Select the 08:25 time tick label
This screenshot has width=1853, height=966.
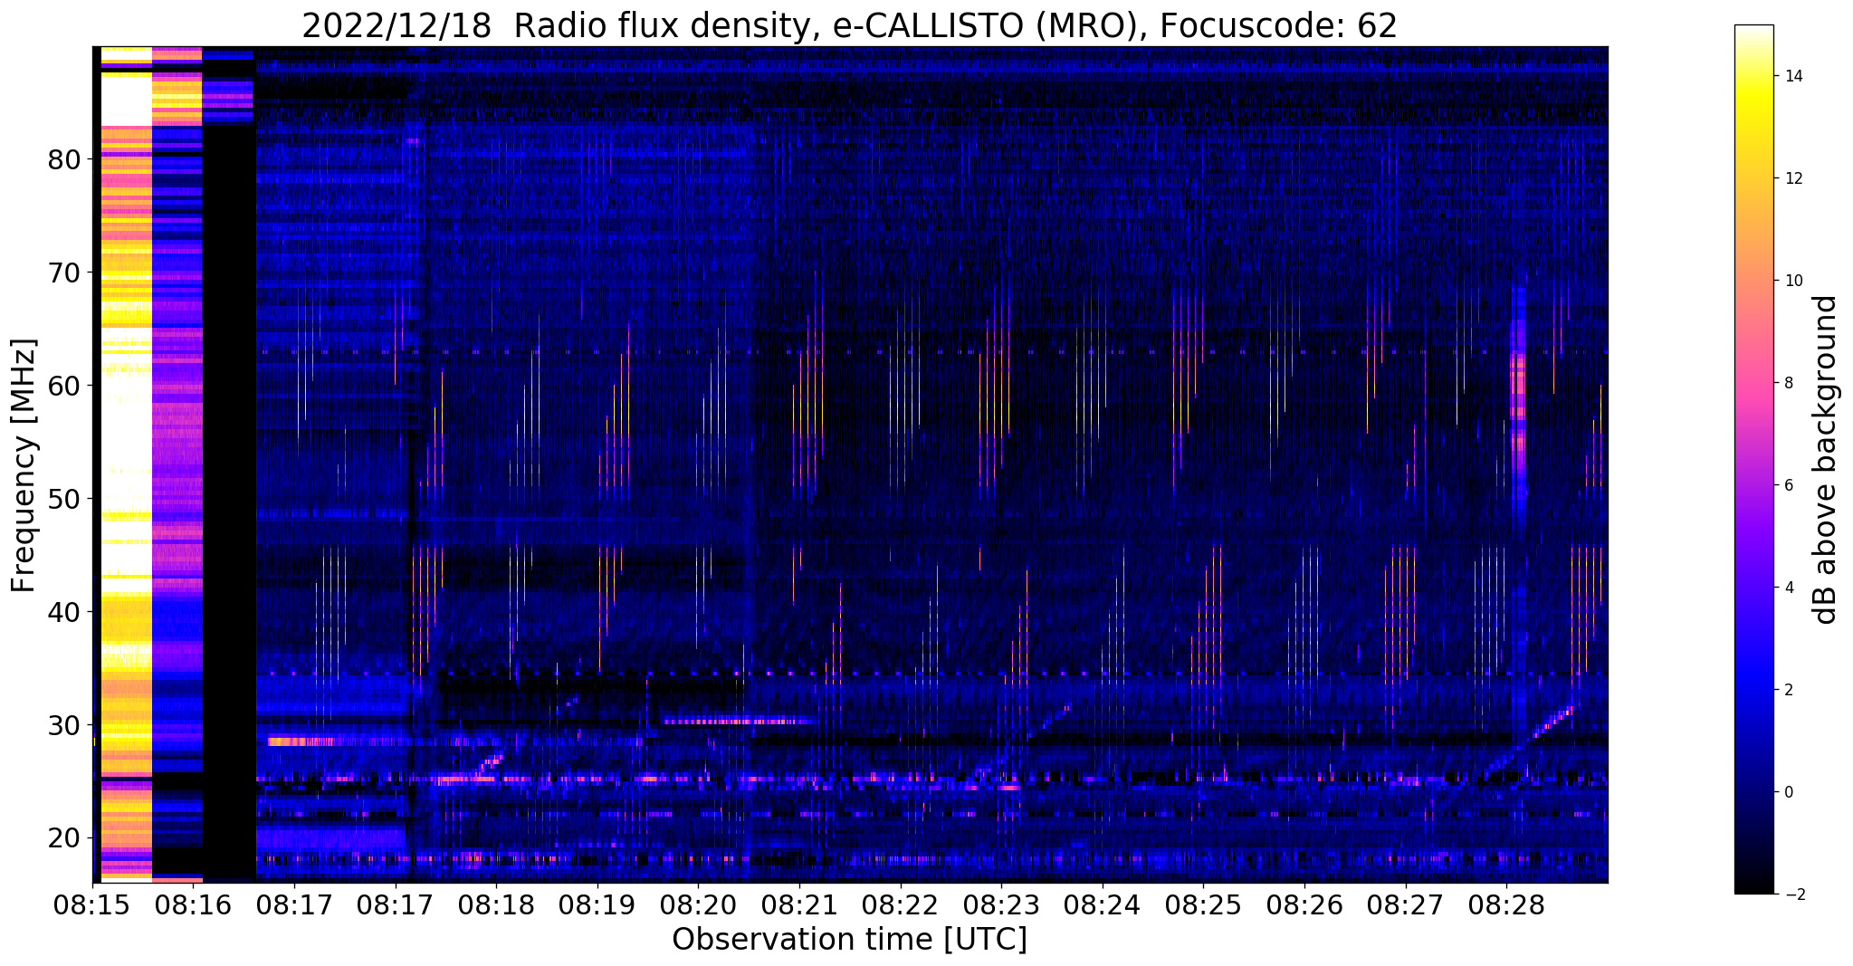click(1203, 906)
